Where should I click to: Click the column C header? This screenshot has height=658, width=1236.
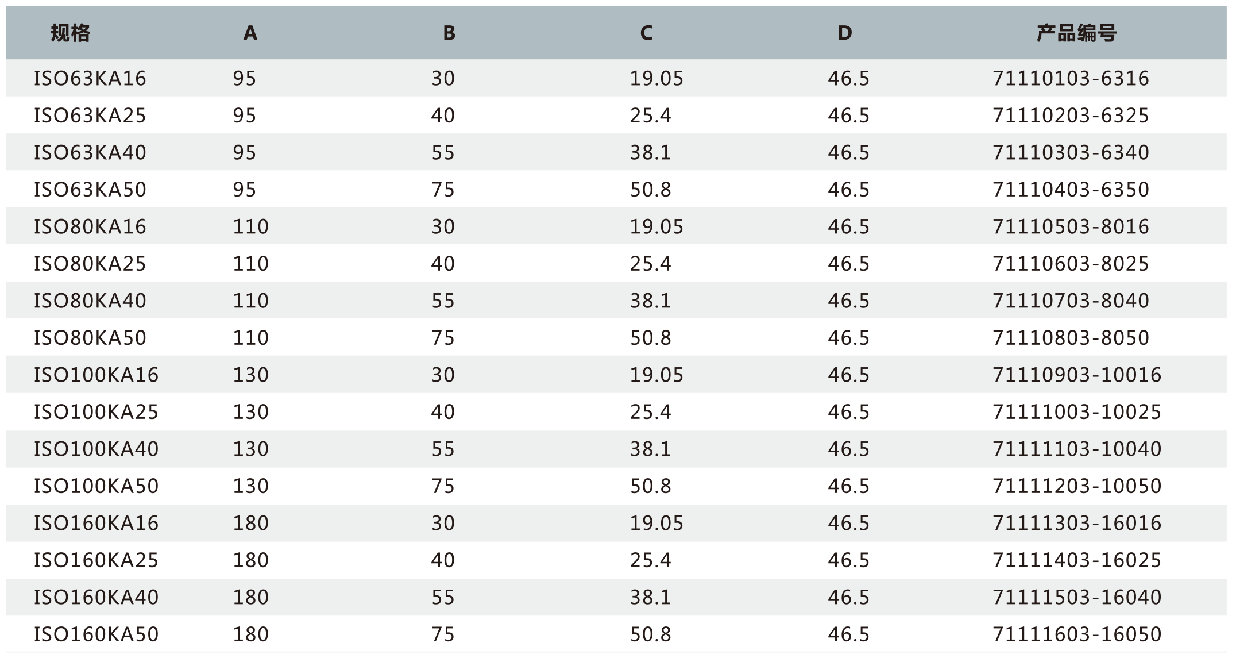[x=646, y=33]
